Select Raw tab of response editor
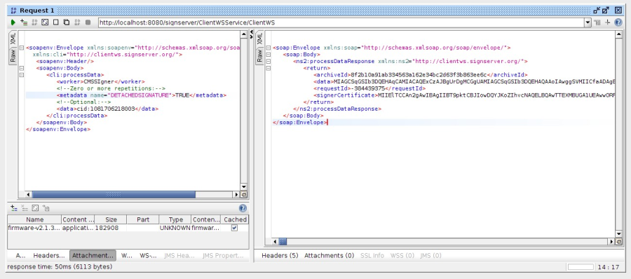631x279 pixels. pyautogui.click(x=259, y=56)
